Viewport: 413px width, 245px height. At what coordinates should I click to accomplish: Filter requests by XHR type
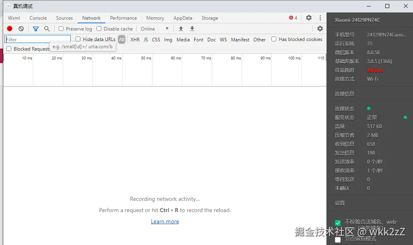135,40
